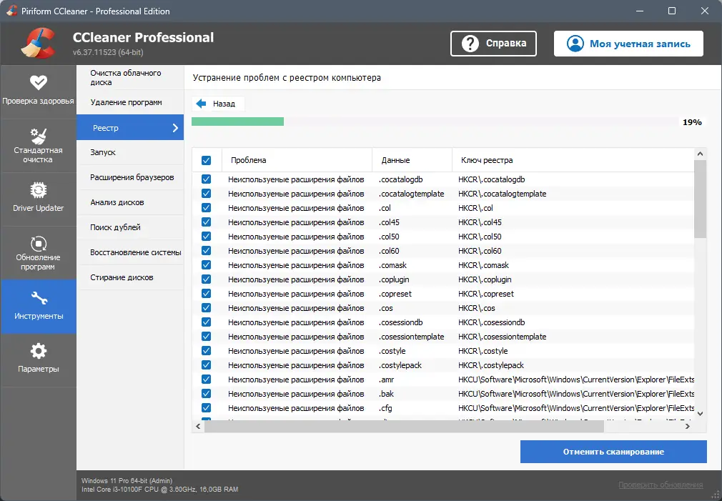Uncheck the .cocatalogtemplate row checkbox

click(x=207, y=194)
